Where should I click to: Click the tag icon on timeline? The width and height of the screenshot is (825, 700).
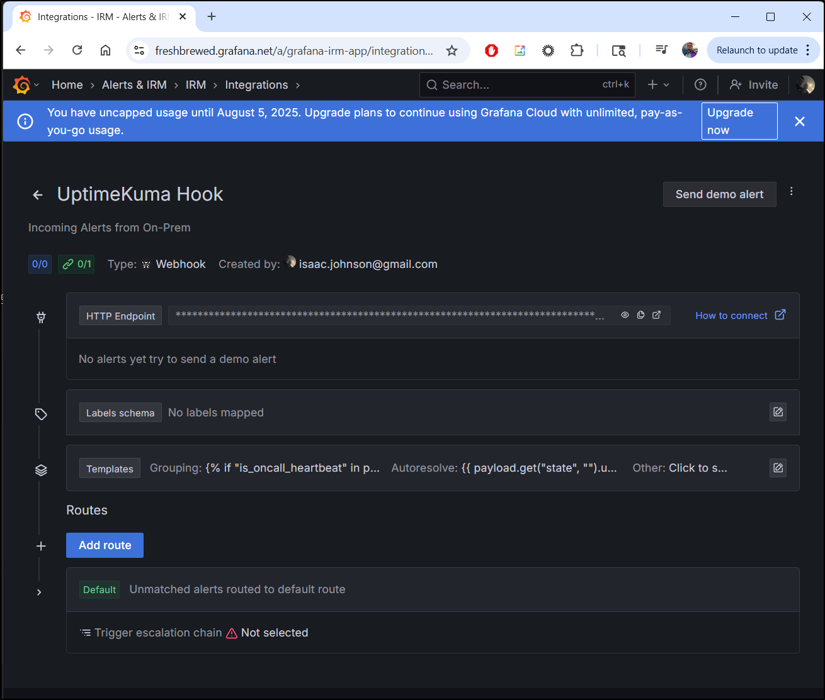tap(41, 414)
